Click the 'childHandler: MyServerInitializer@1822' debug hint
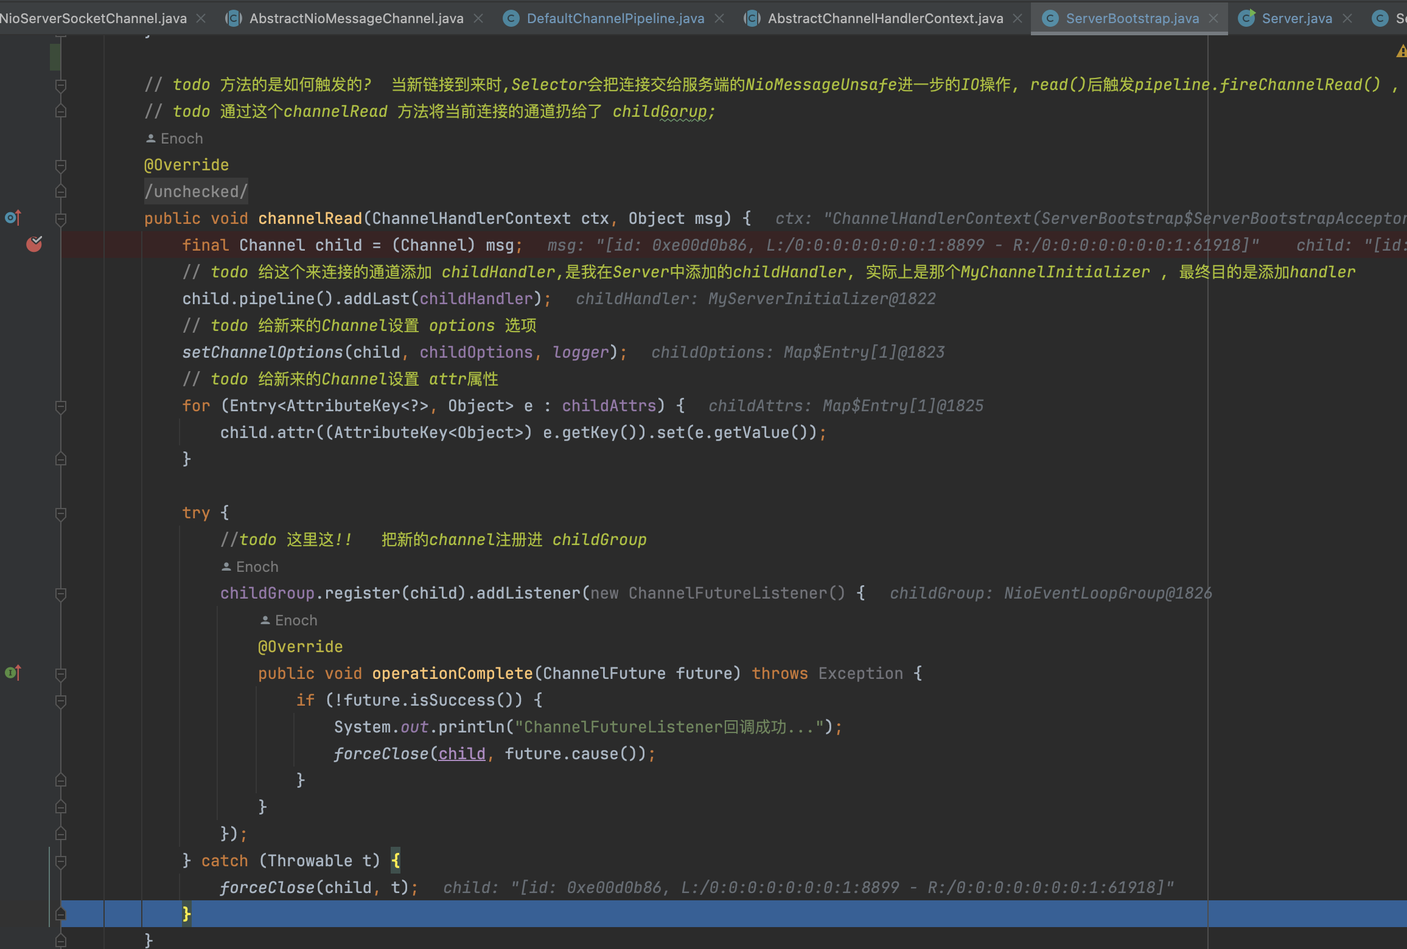Screen dimensions: 1407x949 (x=756, y=299)
